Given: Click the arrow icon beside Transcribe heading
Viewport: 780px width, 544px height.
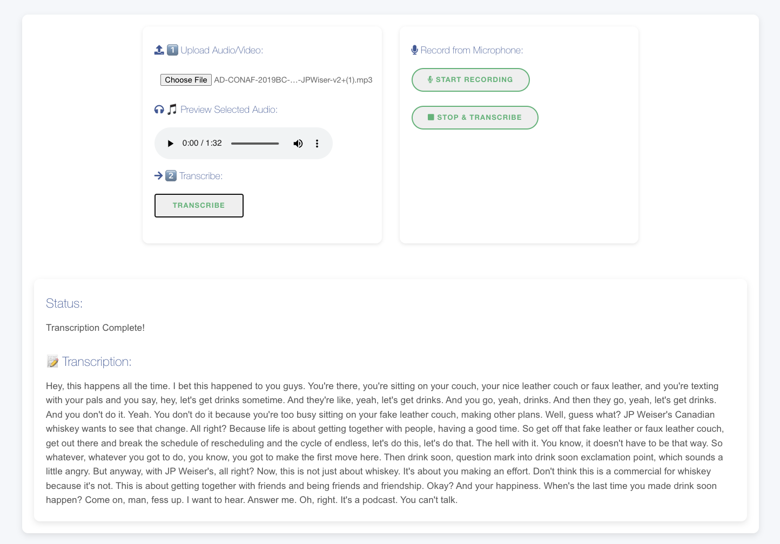Looking at the screenshot, I should (158, 176).
